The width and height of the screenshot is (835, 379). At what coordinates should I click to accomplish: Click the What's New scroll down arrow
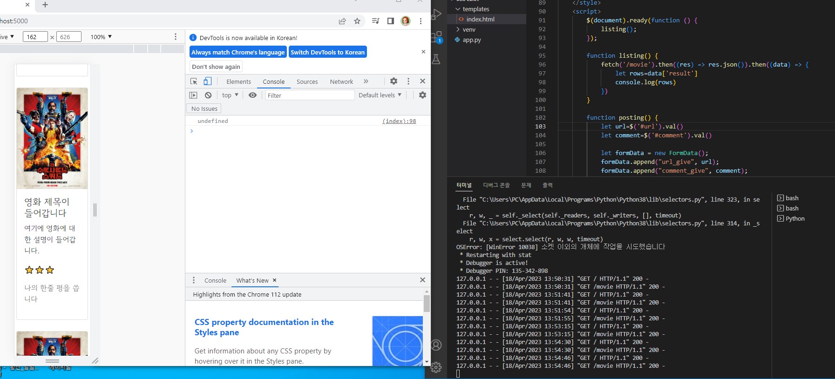[x=427, y=361]
